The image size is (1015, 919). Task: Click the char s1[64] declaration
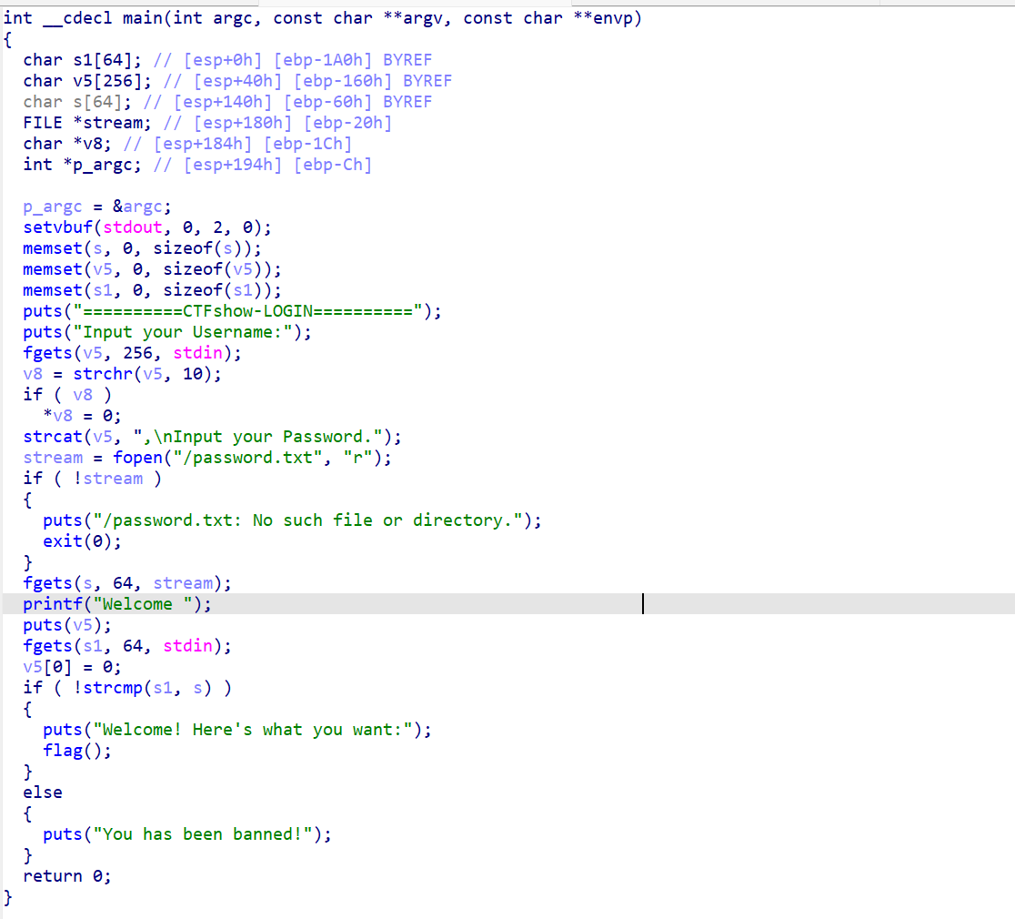tap(82, 60)
